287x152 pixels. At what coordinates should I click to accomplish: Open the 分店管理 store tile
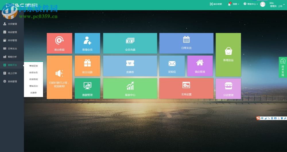coord(228,89)
